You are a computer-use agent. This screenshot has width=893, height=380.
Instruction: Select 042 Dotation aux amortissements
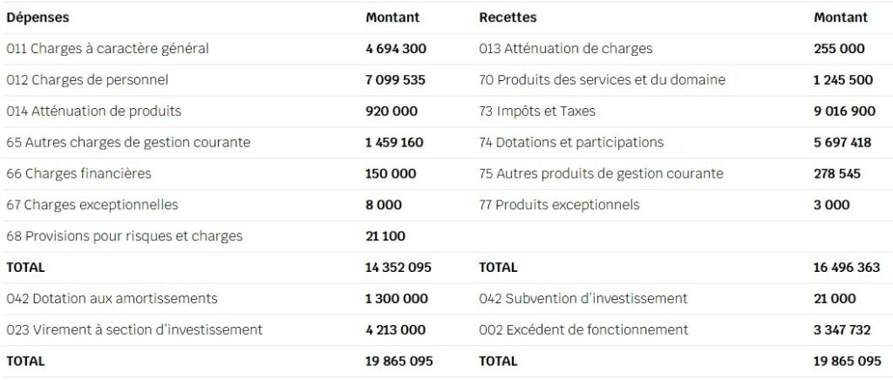pyautogui.click(x=112, y=299)
